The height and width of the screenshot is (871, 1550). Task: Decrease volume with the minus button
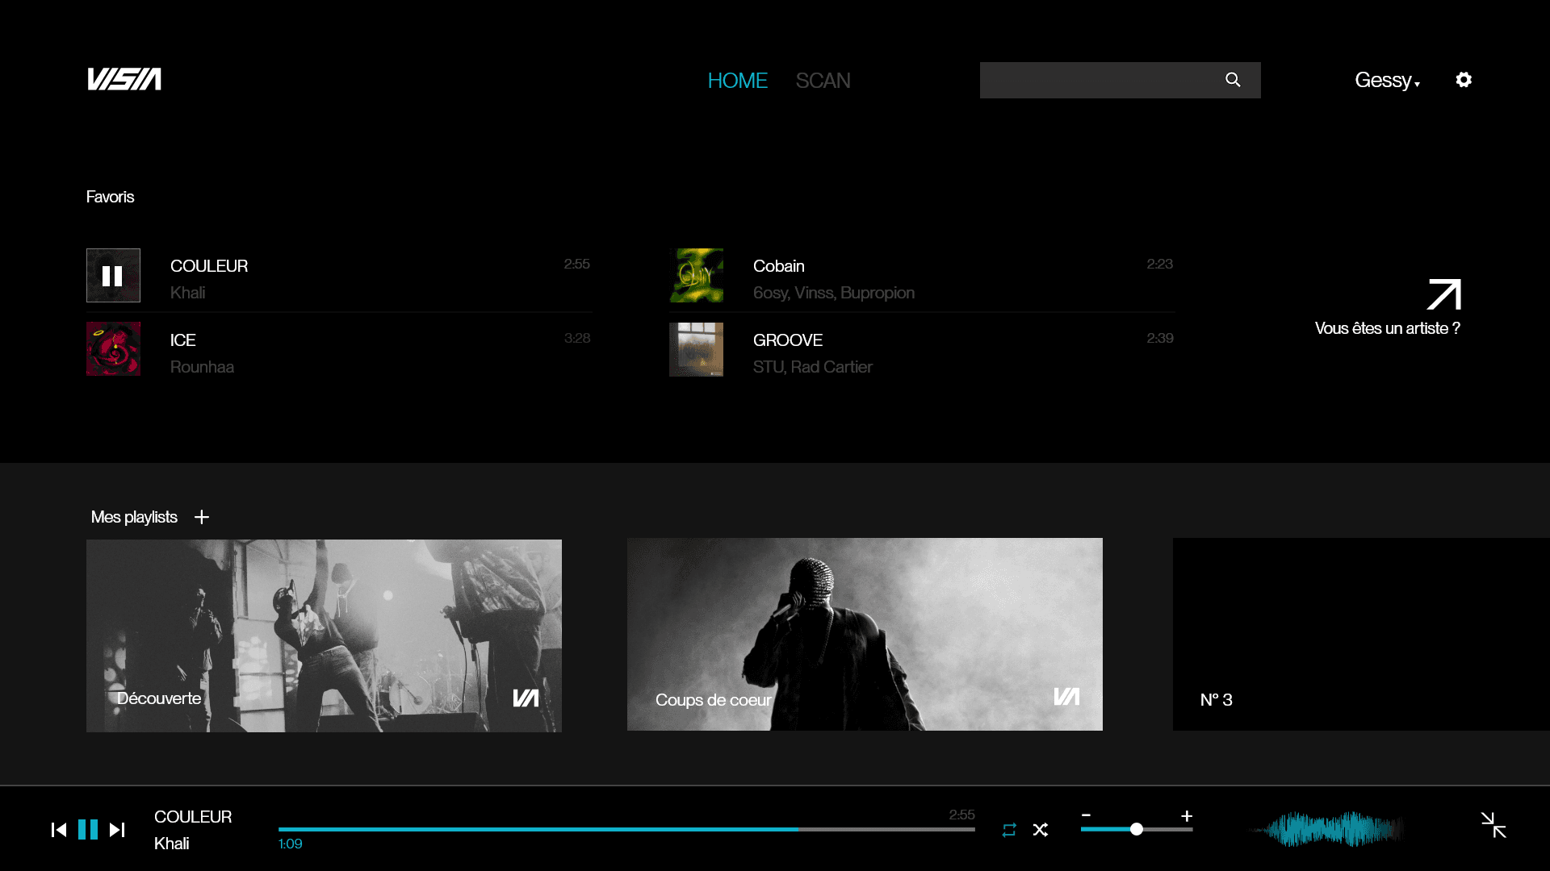pyautogui.click(x=1086, y=815)
